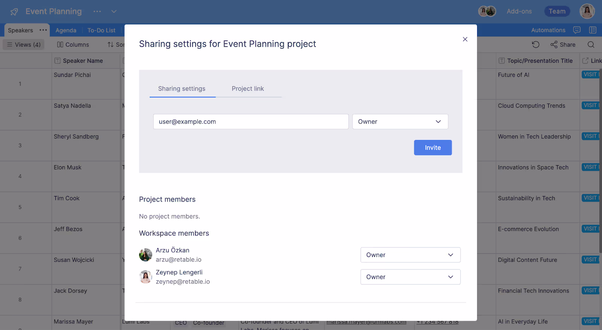
Task: Click the Share button in the toolbar
Action: [x=563, y=44]
